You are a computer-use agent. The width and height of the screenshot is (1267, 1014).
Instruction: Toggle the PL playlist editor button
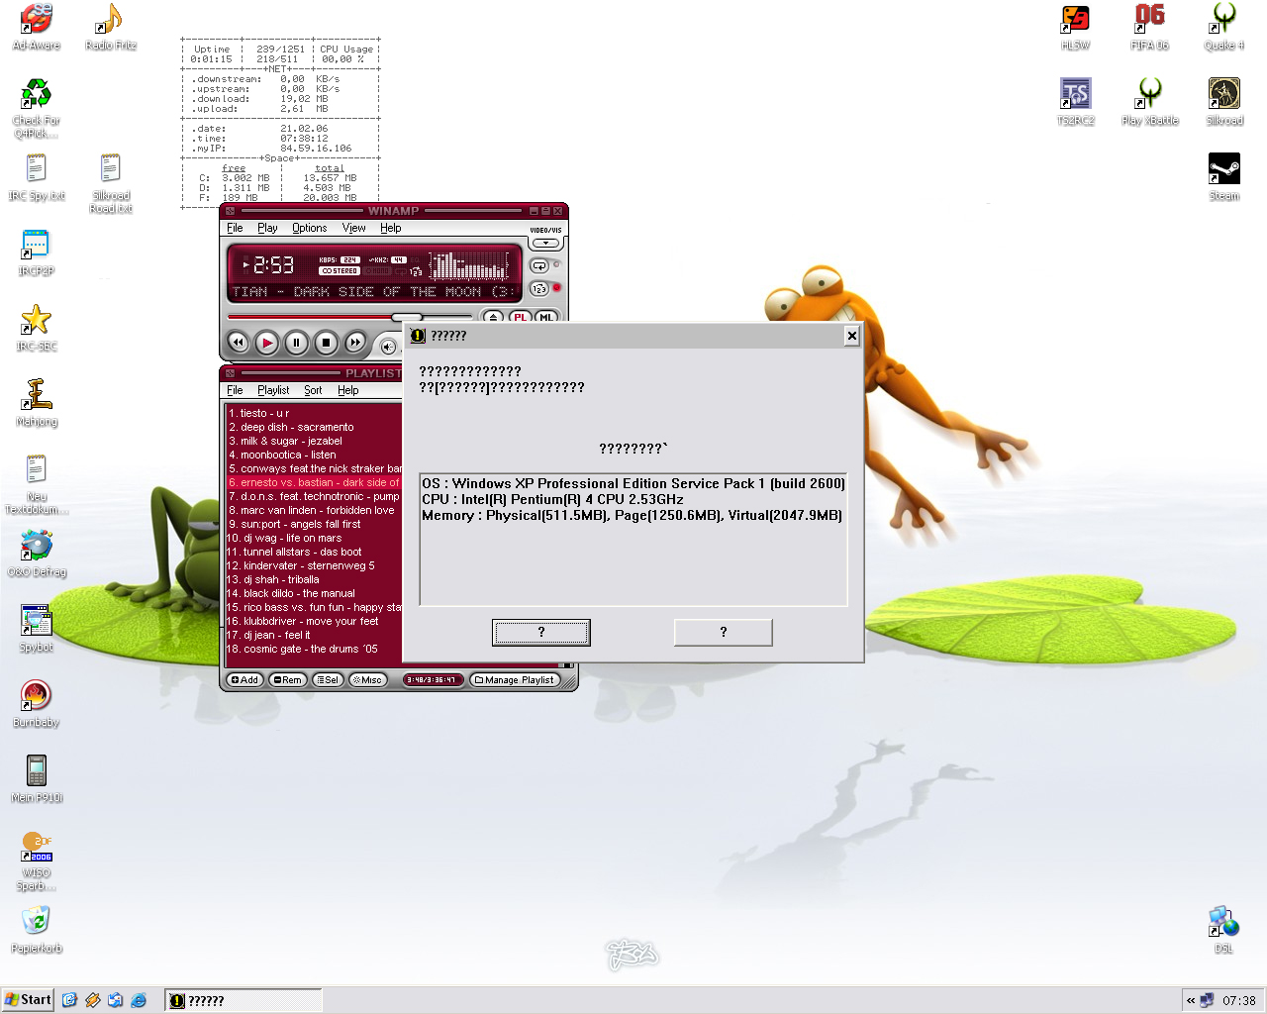(520, 317)
